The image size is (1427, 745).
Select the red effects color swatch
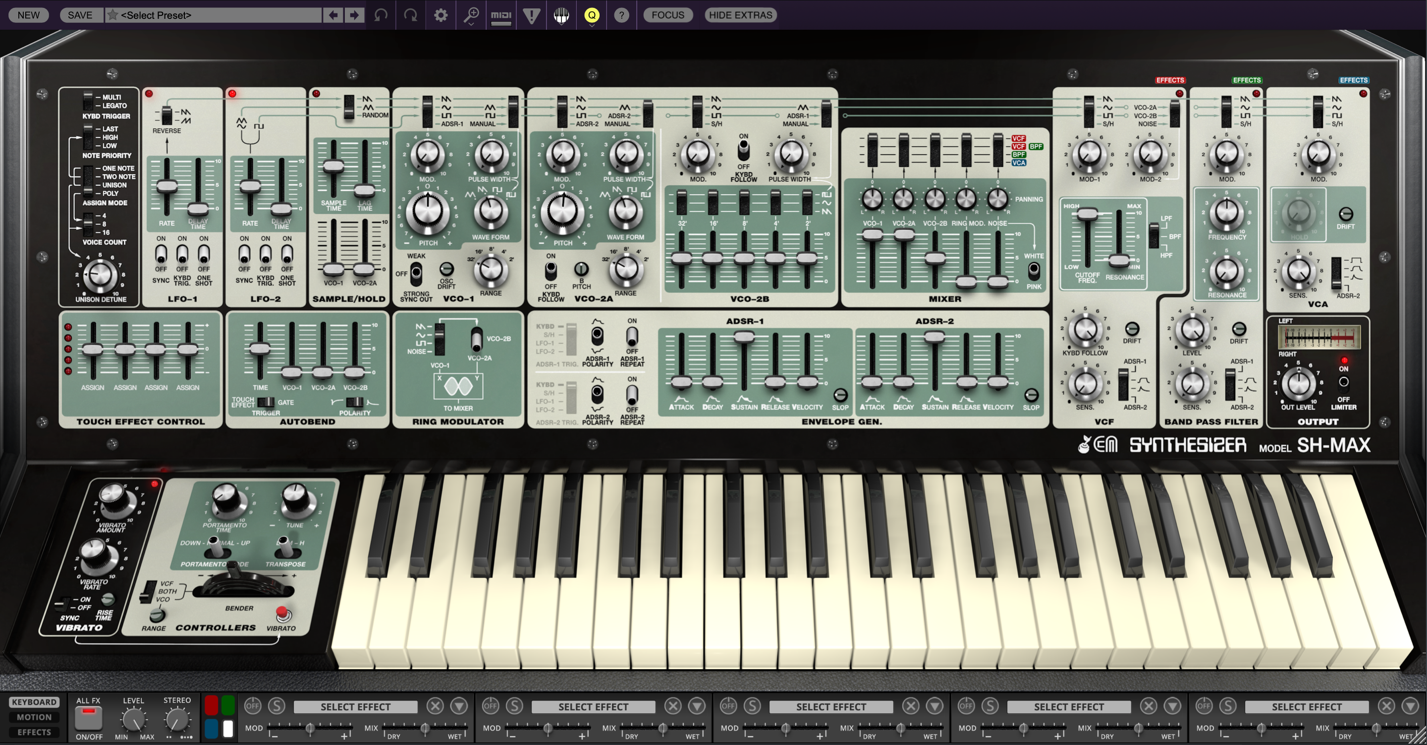211,705
